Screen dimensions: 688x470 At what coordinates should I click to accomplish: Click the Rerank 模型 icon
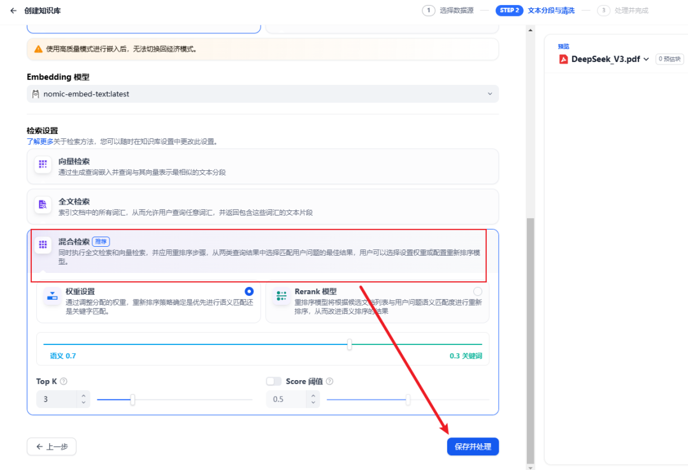[x=282, y=296]
